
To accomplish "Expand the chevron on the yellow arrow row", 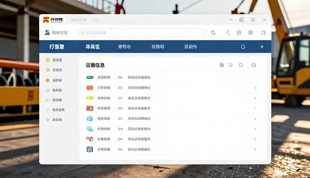I will tap(255, 98).
